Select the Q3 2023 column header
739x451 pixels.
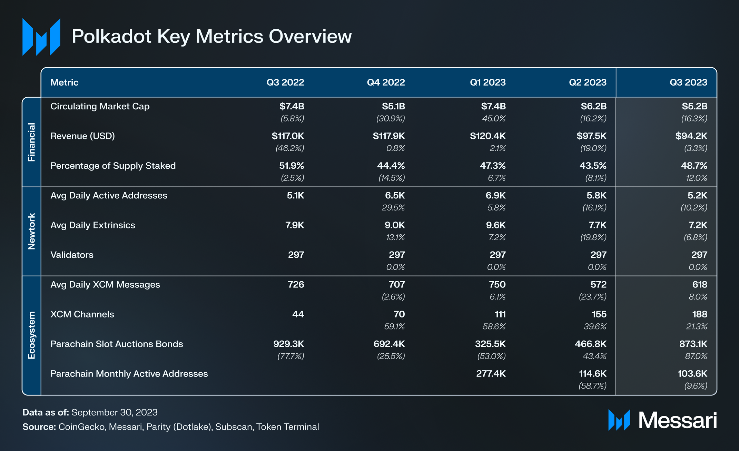pyautogui.click(x=688, y=82)
